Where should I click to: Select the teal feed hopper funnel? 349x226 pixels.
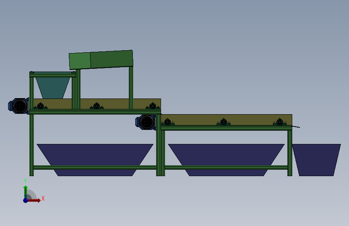click(52, 88)
